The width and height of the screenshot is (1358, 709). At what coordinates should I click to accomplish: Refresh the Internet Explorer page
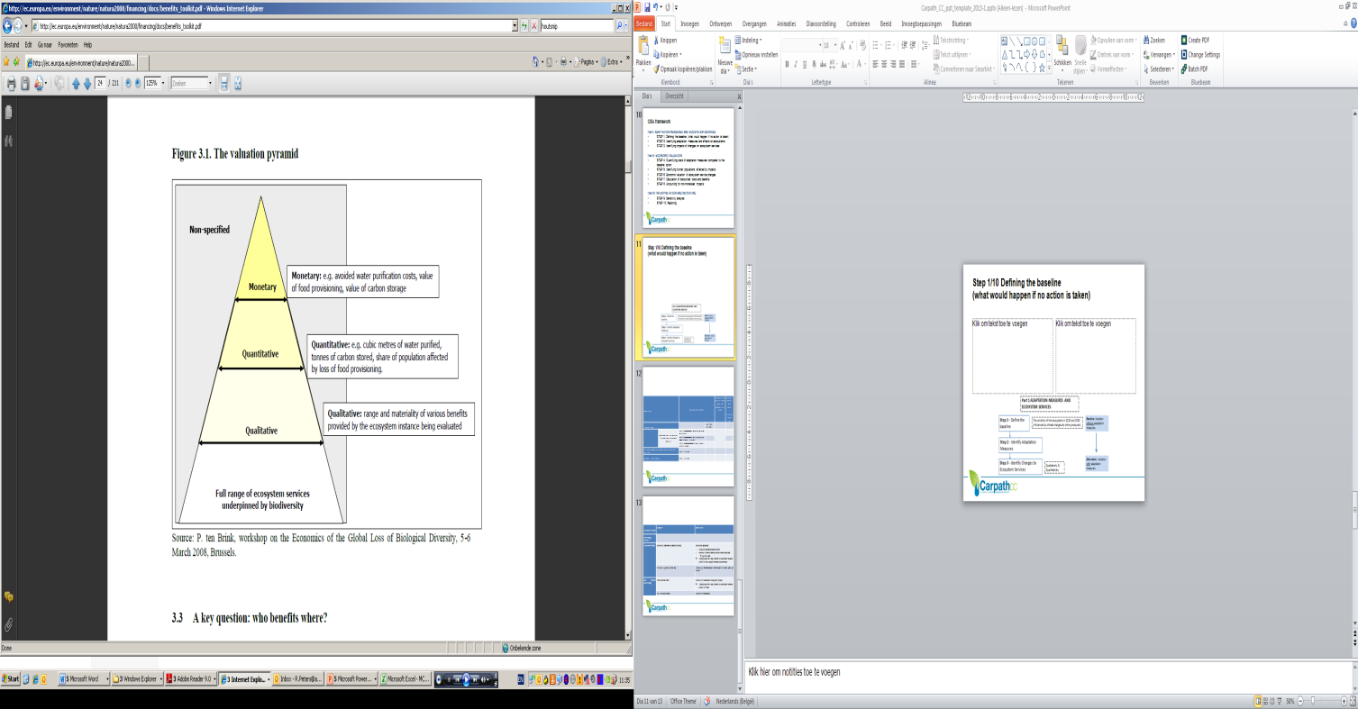pyautogui.click(x=524, y=26)
